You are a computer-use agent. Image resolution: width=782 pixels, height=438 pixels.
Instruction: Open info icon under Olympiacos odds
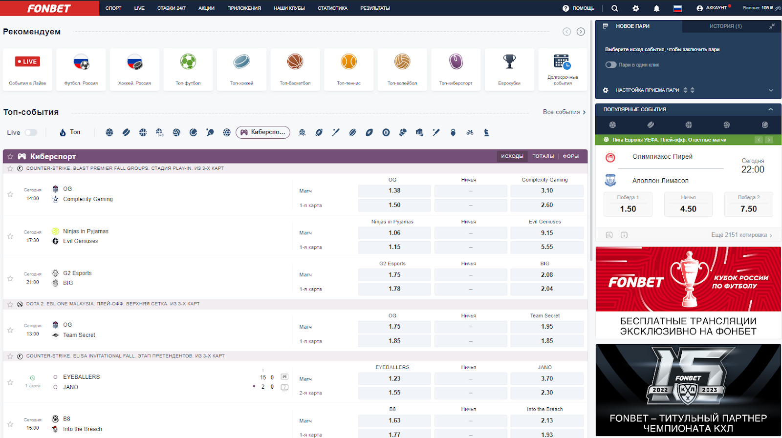(624, 235)
